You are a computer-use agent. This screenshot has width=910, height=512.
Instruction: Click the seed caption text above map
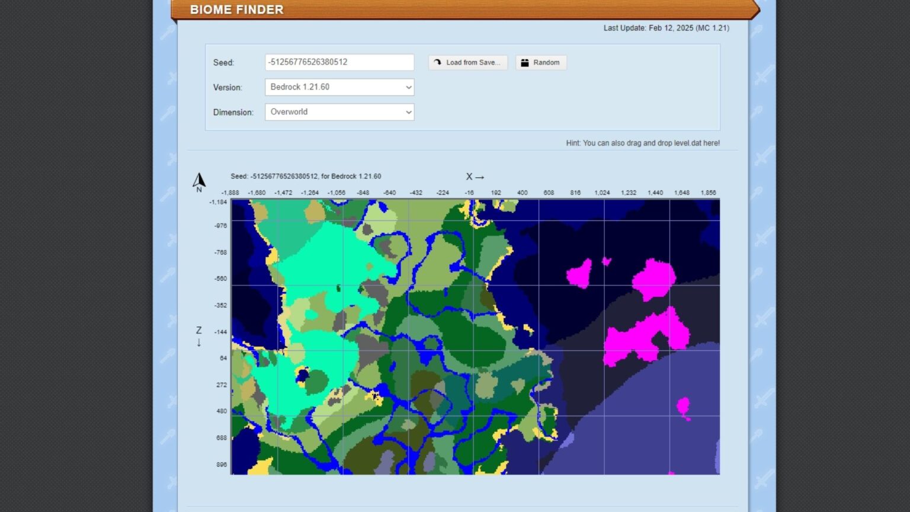coord(306,176)
